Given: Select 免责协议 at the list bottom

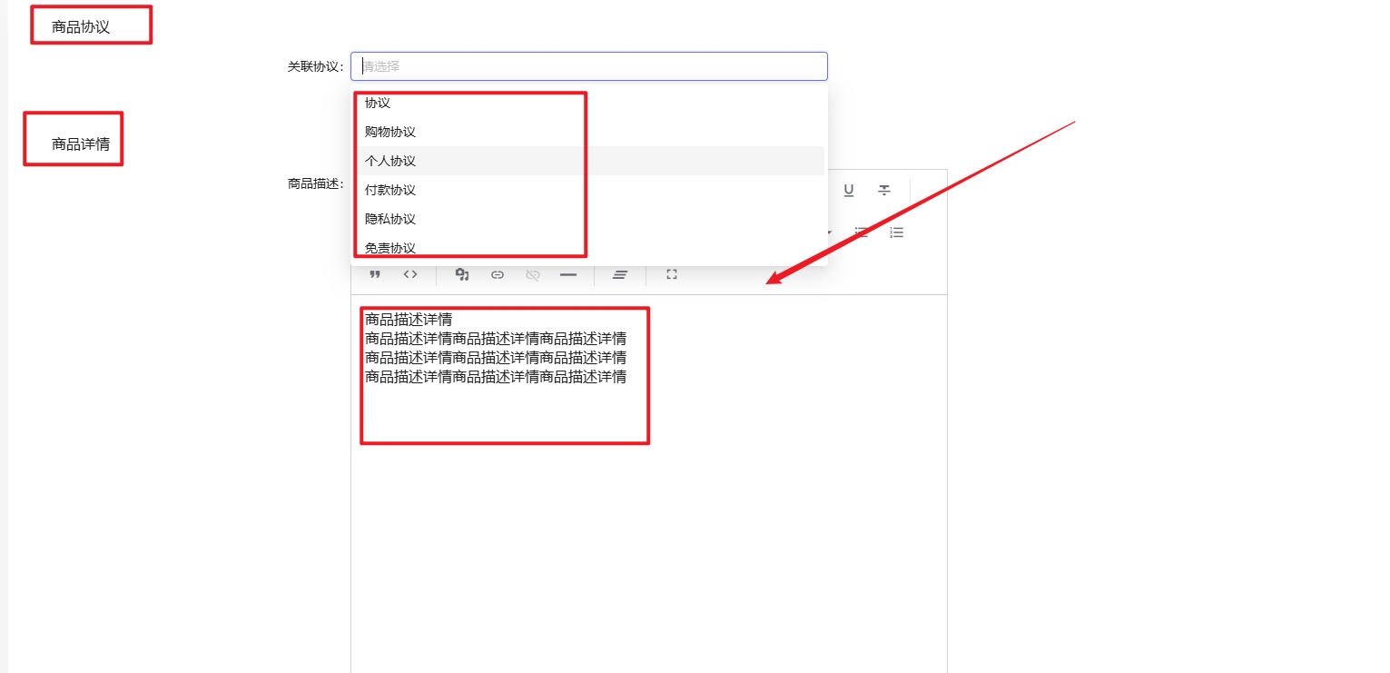Looking at the screenshot, I should tap(390, 248).
